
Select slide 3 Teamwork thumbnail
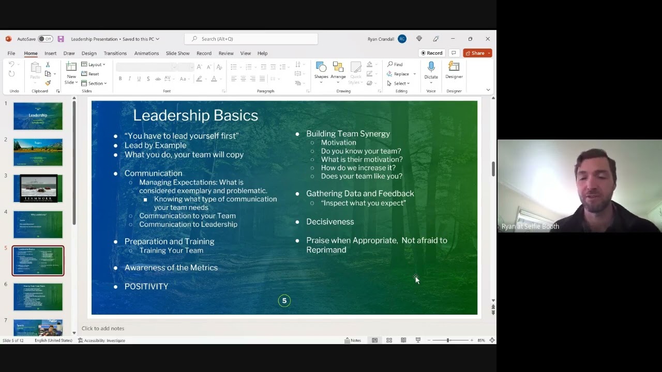[38, 188]
